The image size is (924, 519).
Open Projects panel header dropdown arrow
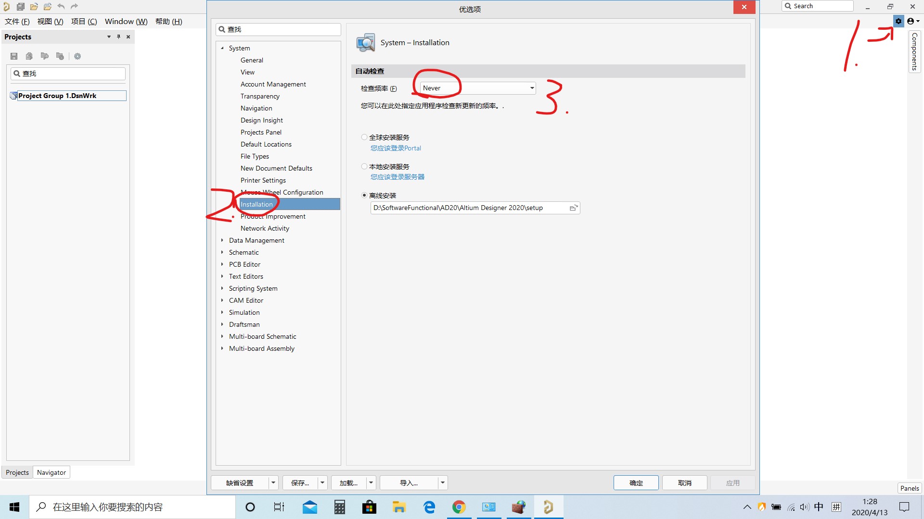pyautogui.click(x=109, y=37)
